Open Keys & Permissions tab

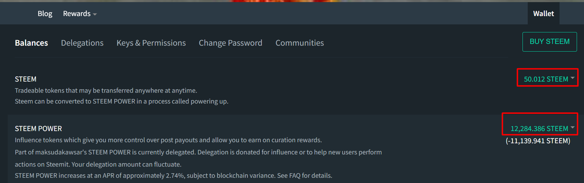point(151,43)
